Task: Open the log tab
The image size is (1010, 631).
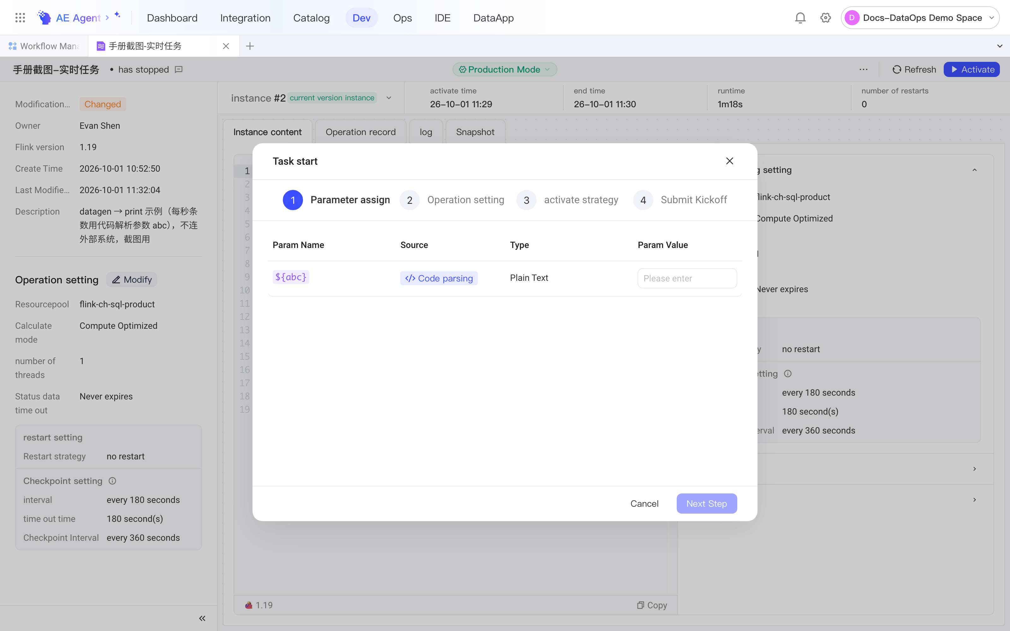Action: pyautogui.click(x=426, y=132)
